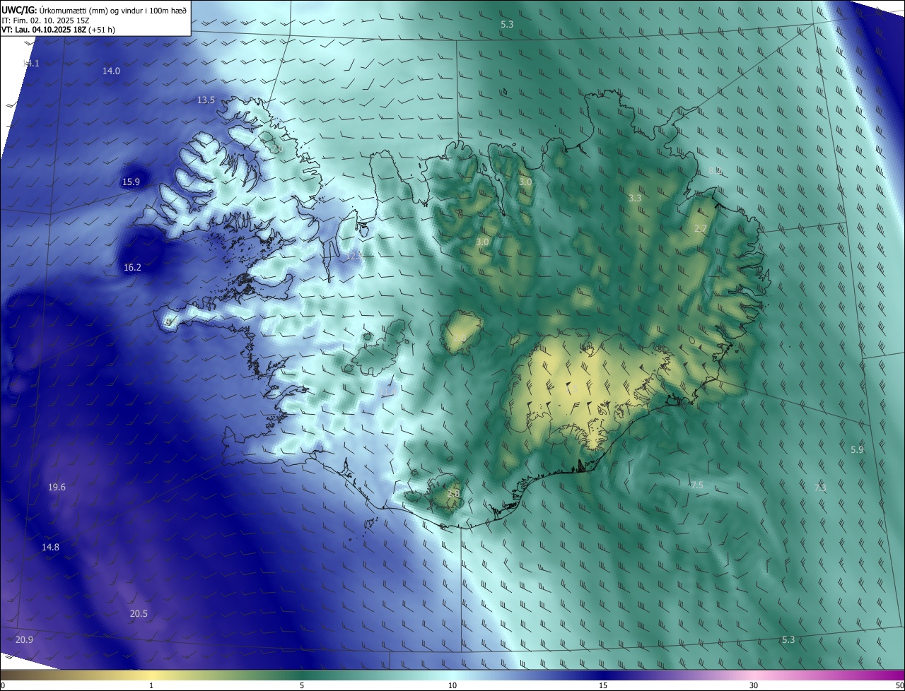Click the 13.5 precipitation value
The width and height of the screenshot is (905, 691).
click(x=206, y=100)
